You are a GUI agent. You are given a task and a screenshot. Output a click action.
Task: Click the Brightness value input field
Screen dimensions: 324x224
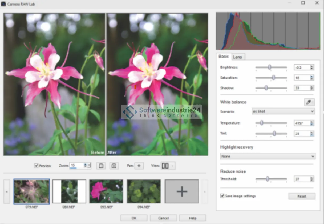302,67
